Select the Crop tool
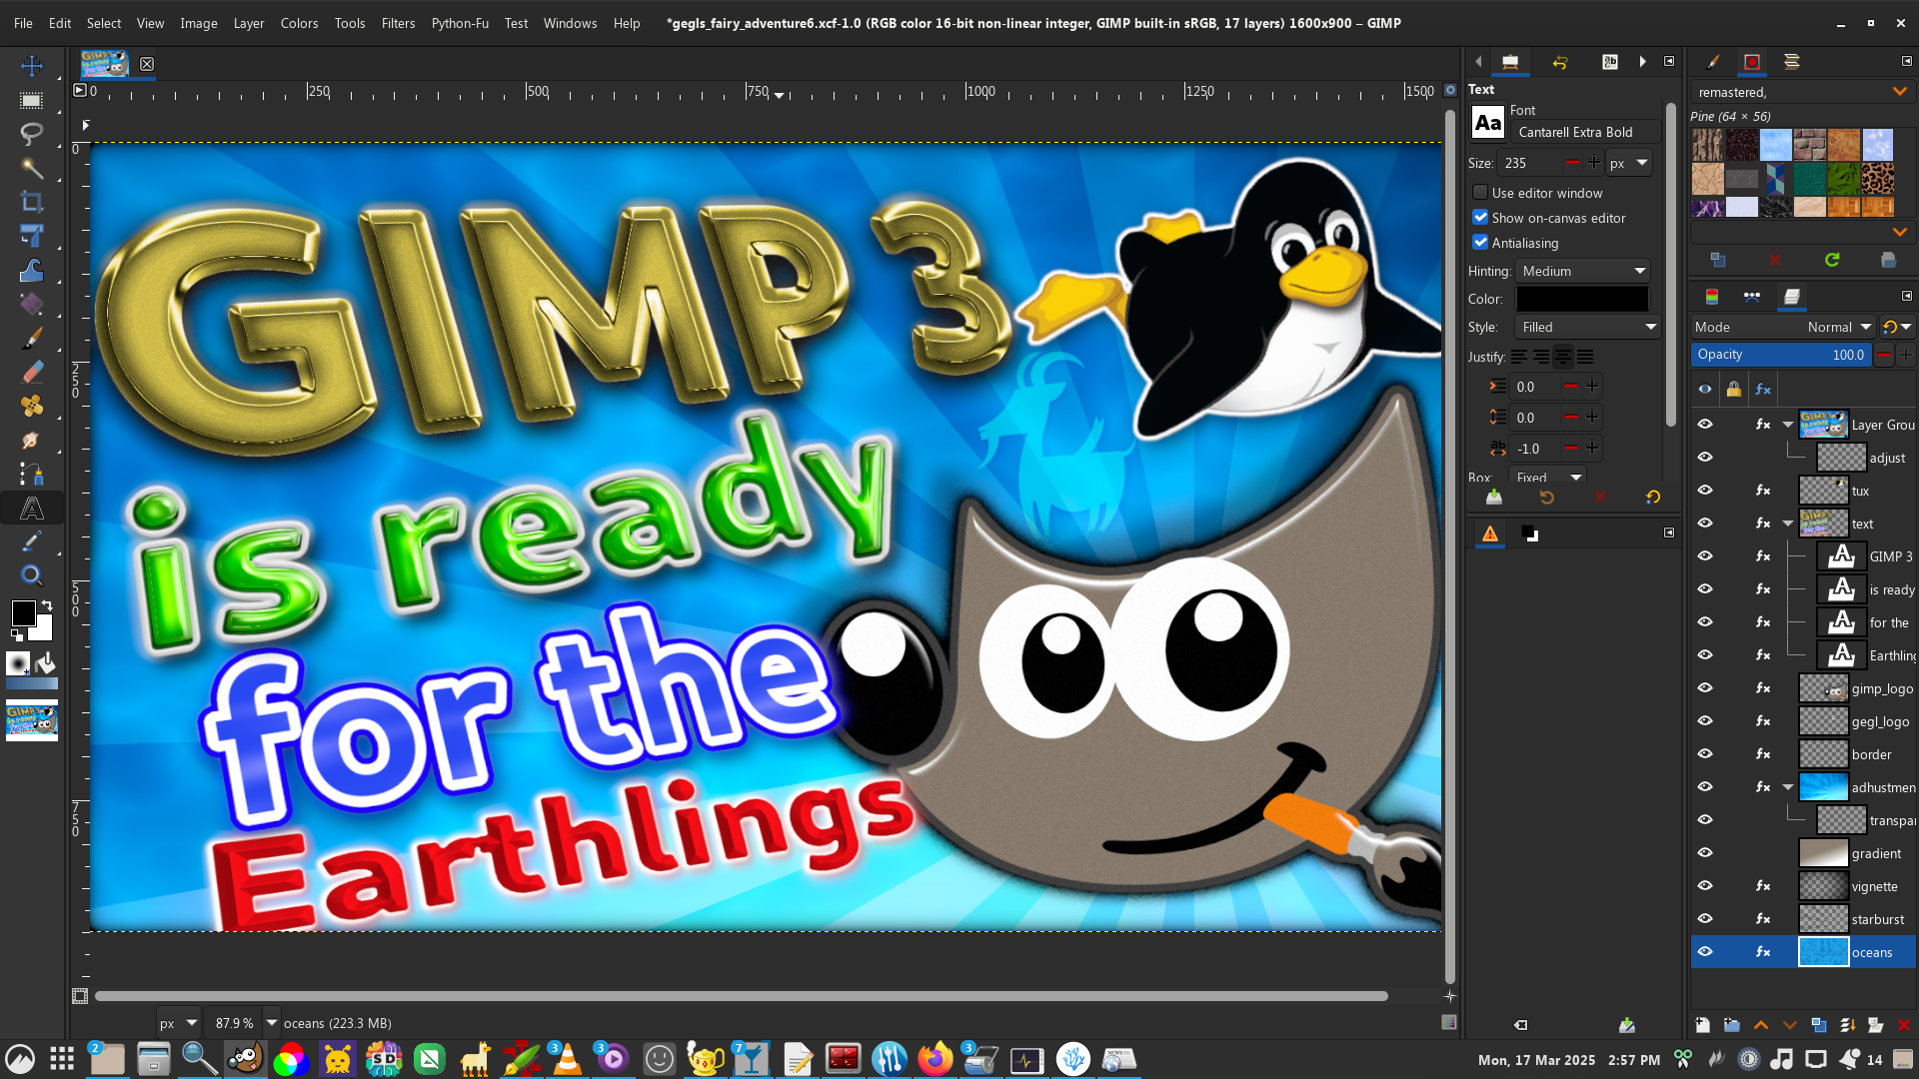 32,202
